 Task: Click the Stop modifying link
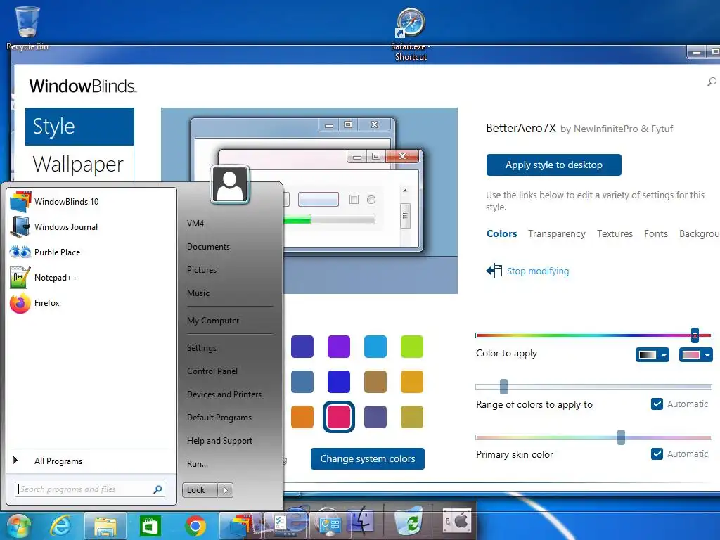coord(538,271)
